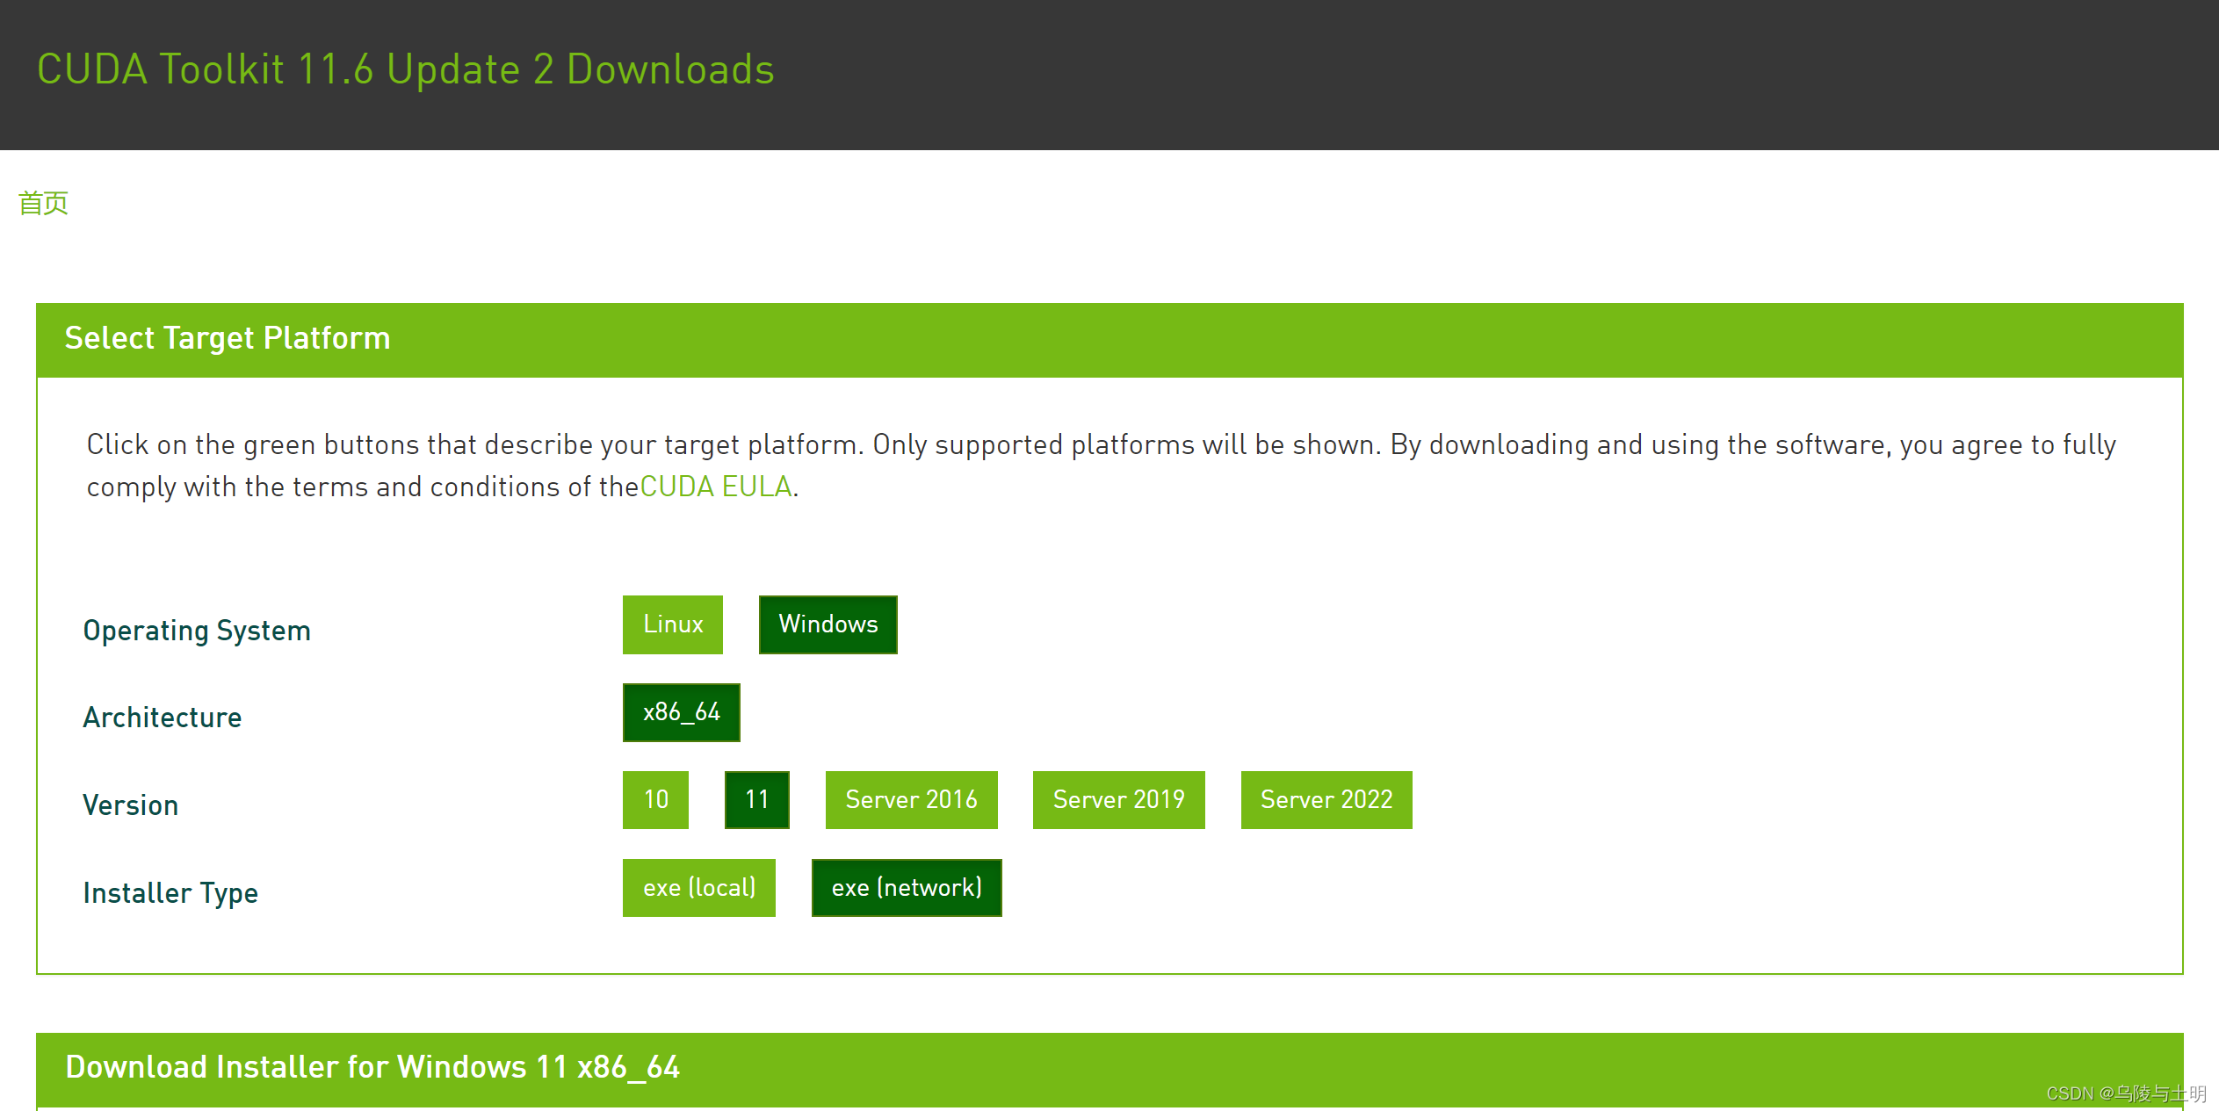This screenshot has height=1111, width=2219.
Task: Select Linux operating system button
Action: 676,624
